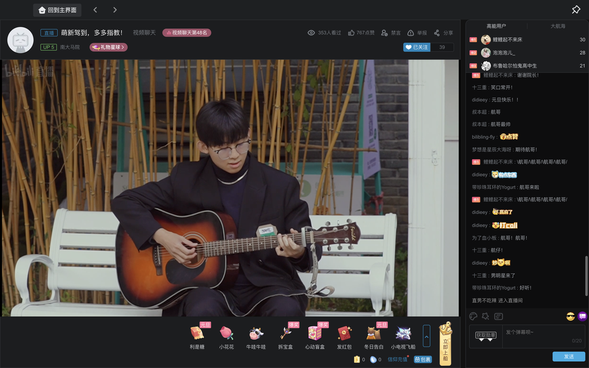Click the back navigation arrow
This screenshot has height=368, width=589.
[x=95, y=10]
